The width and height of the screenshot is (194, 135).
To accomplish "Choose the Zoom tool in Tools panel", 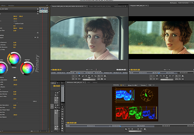I will click(62, 131).
